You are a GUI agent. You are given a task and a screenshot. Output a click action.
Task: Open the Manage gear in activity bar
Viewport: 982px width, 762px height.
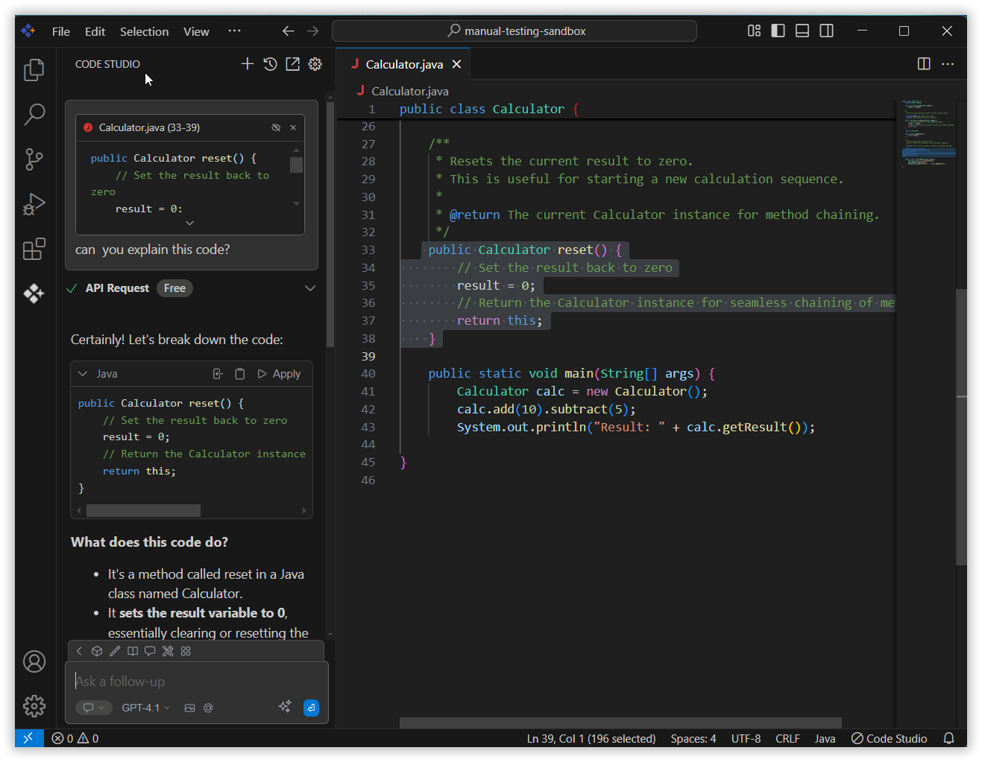pyautogui.click(x=34, y=705)
